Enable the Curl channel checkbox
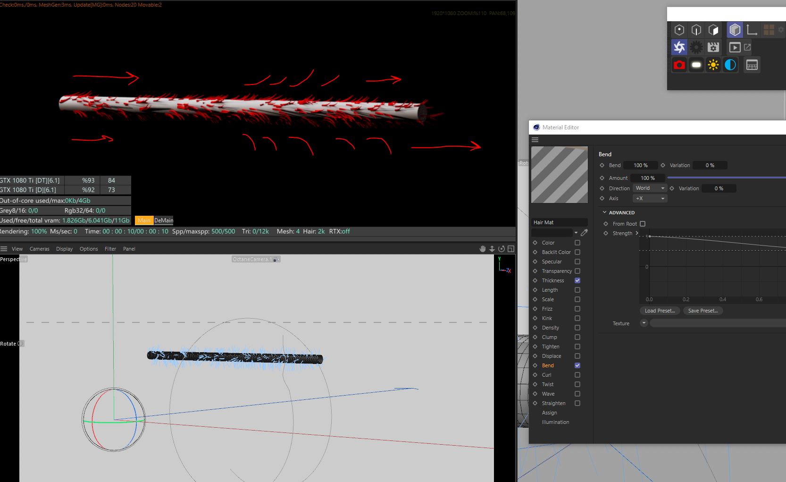The image size is (786, 482). tap(577, 375)
